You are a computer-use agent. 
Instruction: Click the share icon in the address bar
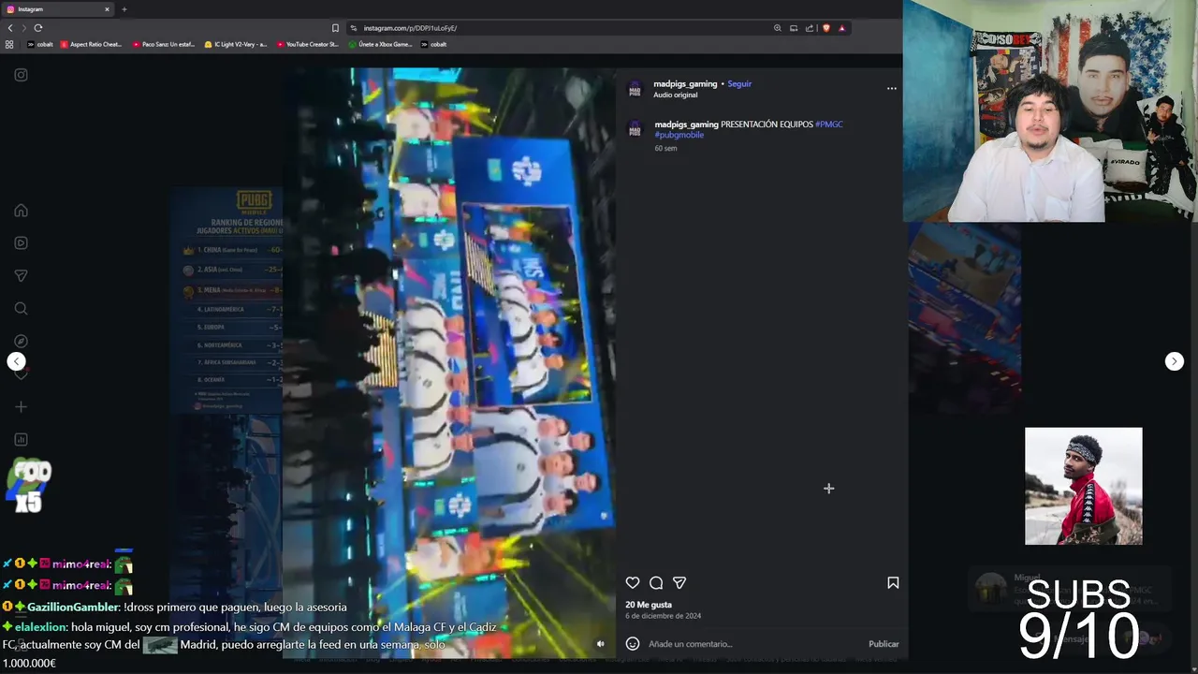click(810, 28)
